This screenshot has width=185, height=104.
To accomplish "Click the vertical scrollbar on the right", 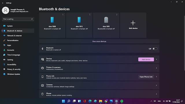I will [x=184, y=43].
